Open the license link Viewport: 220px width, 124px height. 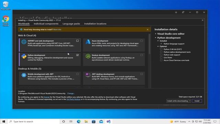click(47, 97)
